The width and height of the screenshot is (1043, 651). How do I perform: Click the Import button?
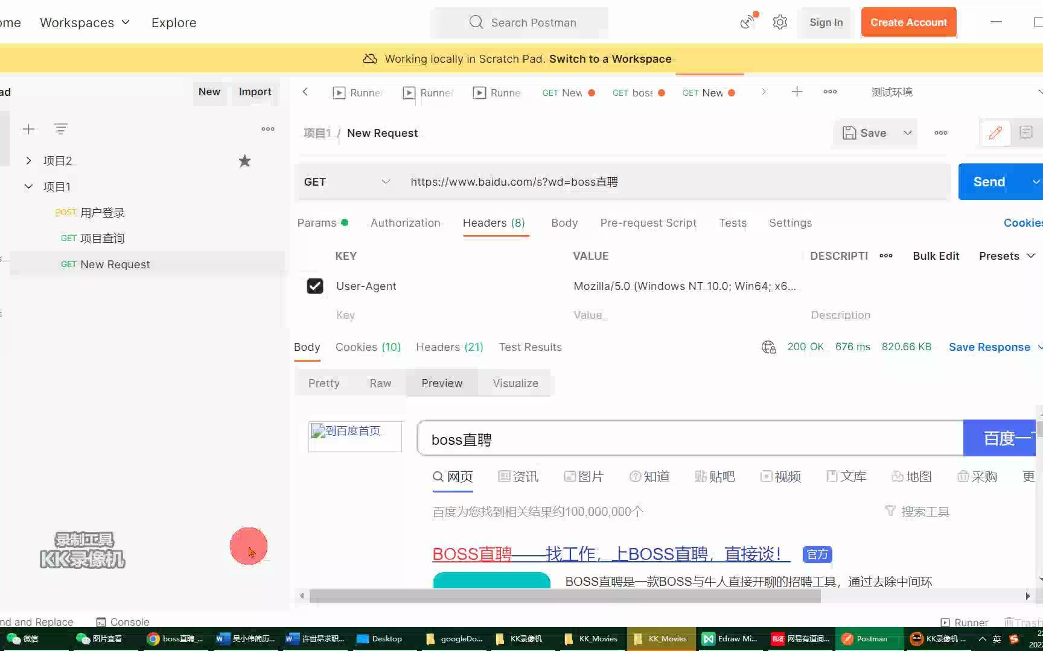pyautogui.click(x=255, y=92)
